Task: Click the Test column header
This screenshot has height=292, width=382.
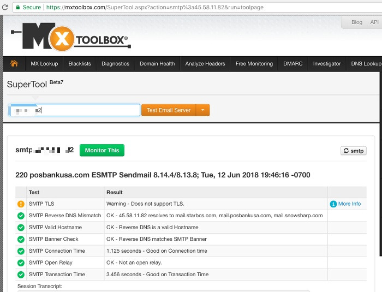Action: (34, 192)
